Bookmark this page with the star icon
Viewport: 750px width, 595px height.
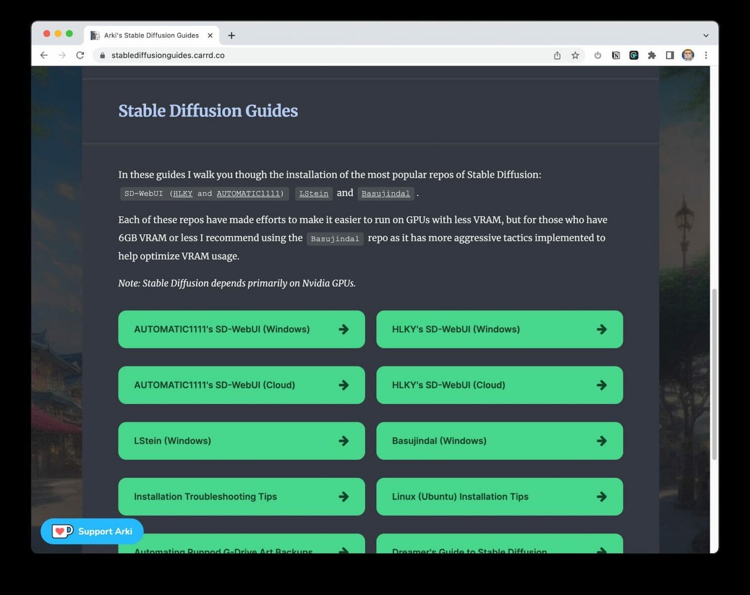(575, 56)
